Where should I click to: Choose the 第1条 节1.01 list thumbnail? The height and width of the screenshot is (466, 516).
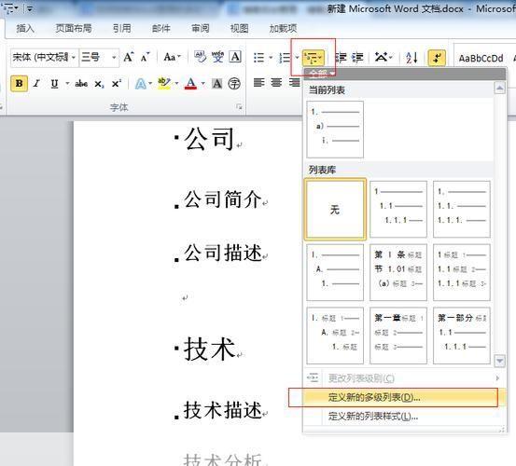pyautogui.click(x=398, y=272)
